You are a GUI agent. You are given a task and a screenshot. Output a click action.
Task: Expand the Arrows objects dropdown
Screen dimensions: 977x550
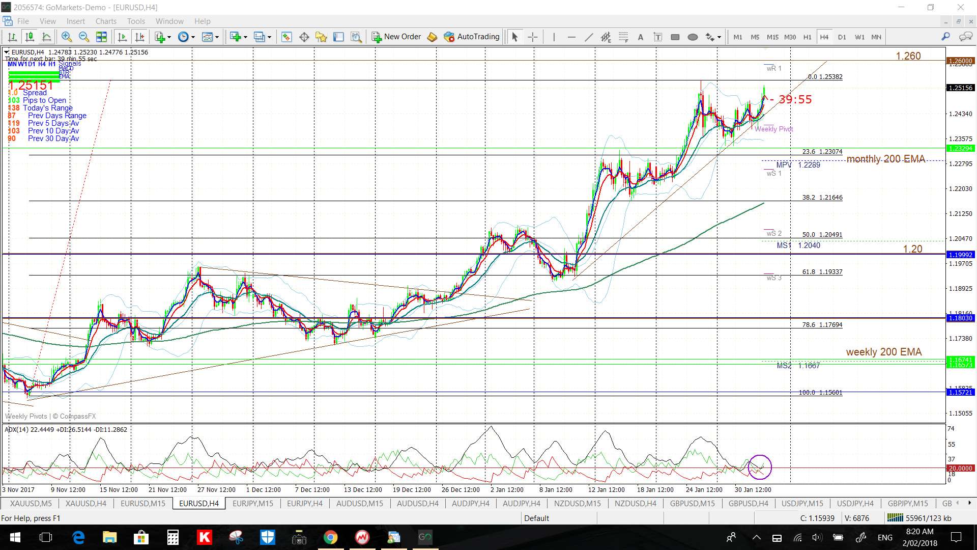719,37
